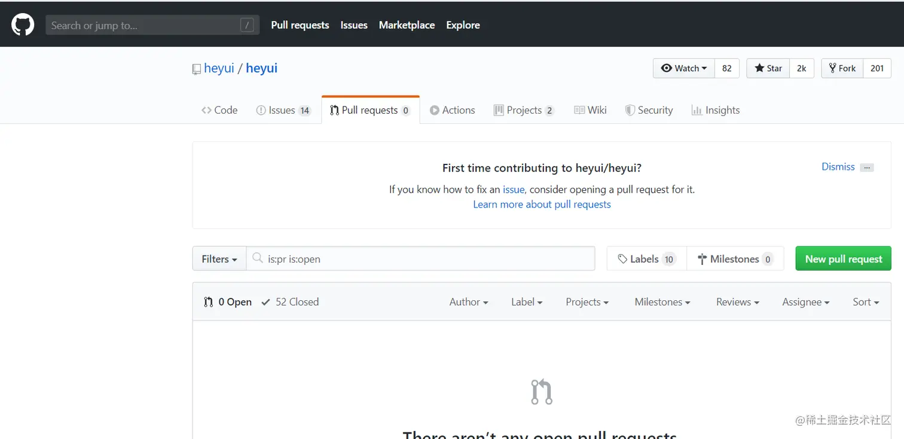View the 201 forks count
Screen dimensions: 904x439
click(877, 68)
